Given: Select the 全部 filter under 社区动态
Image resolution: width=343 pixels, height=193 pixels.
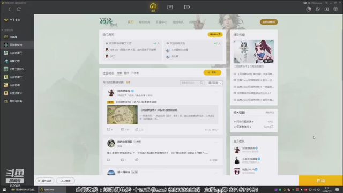Looking at the screenshot, I should click(x=120, y=73).
